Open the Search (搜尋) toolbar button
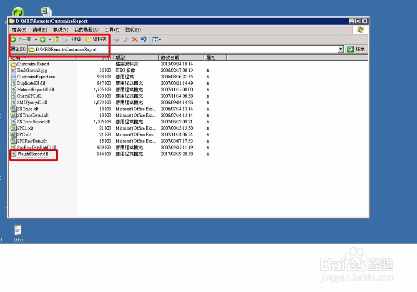417x292 pixels. [x=73, y=39]
